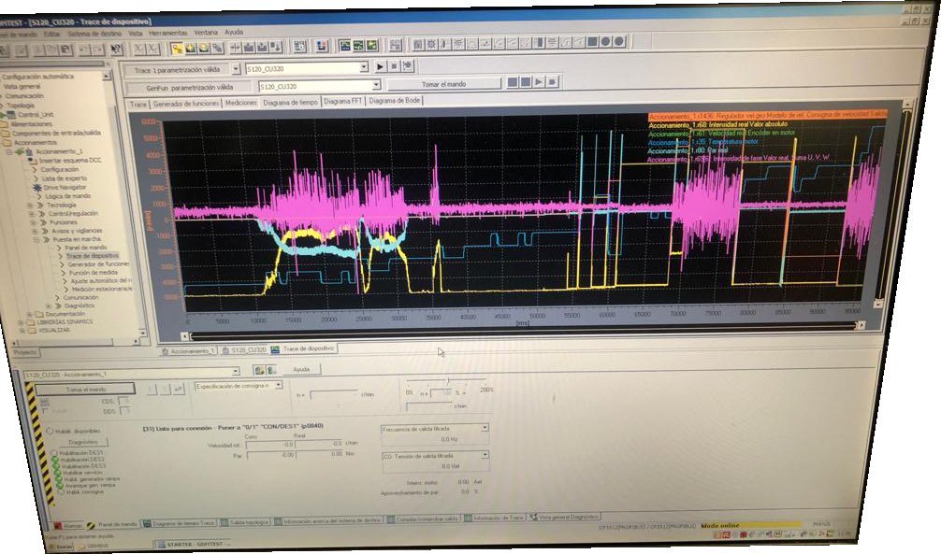Click the Alarmas red icon in bottom tabs
The width and height of the screenshot is (941, 554).
click(x=58, y=526)
